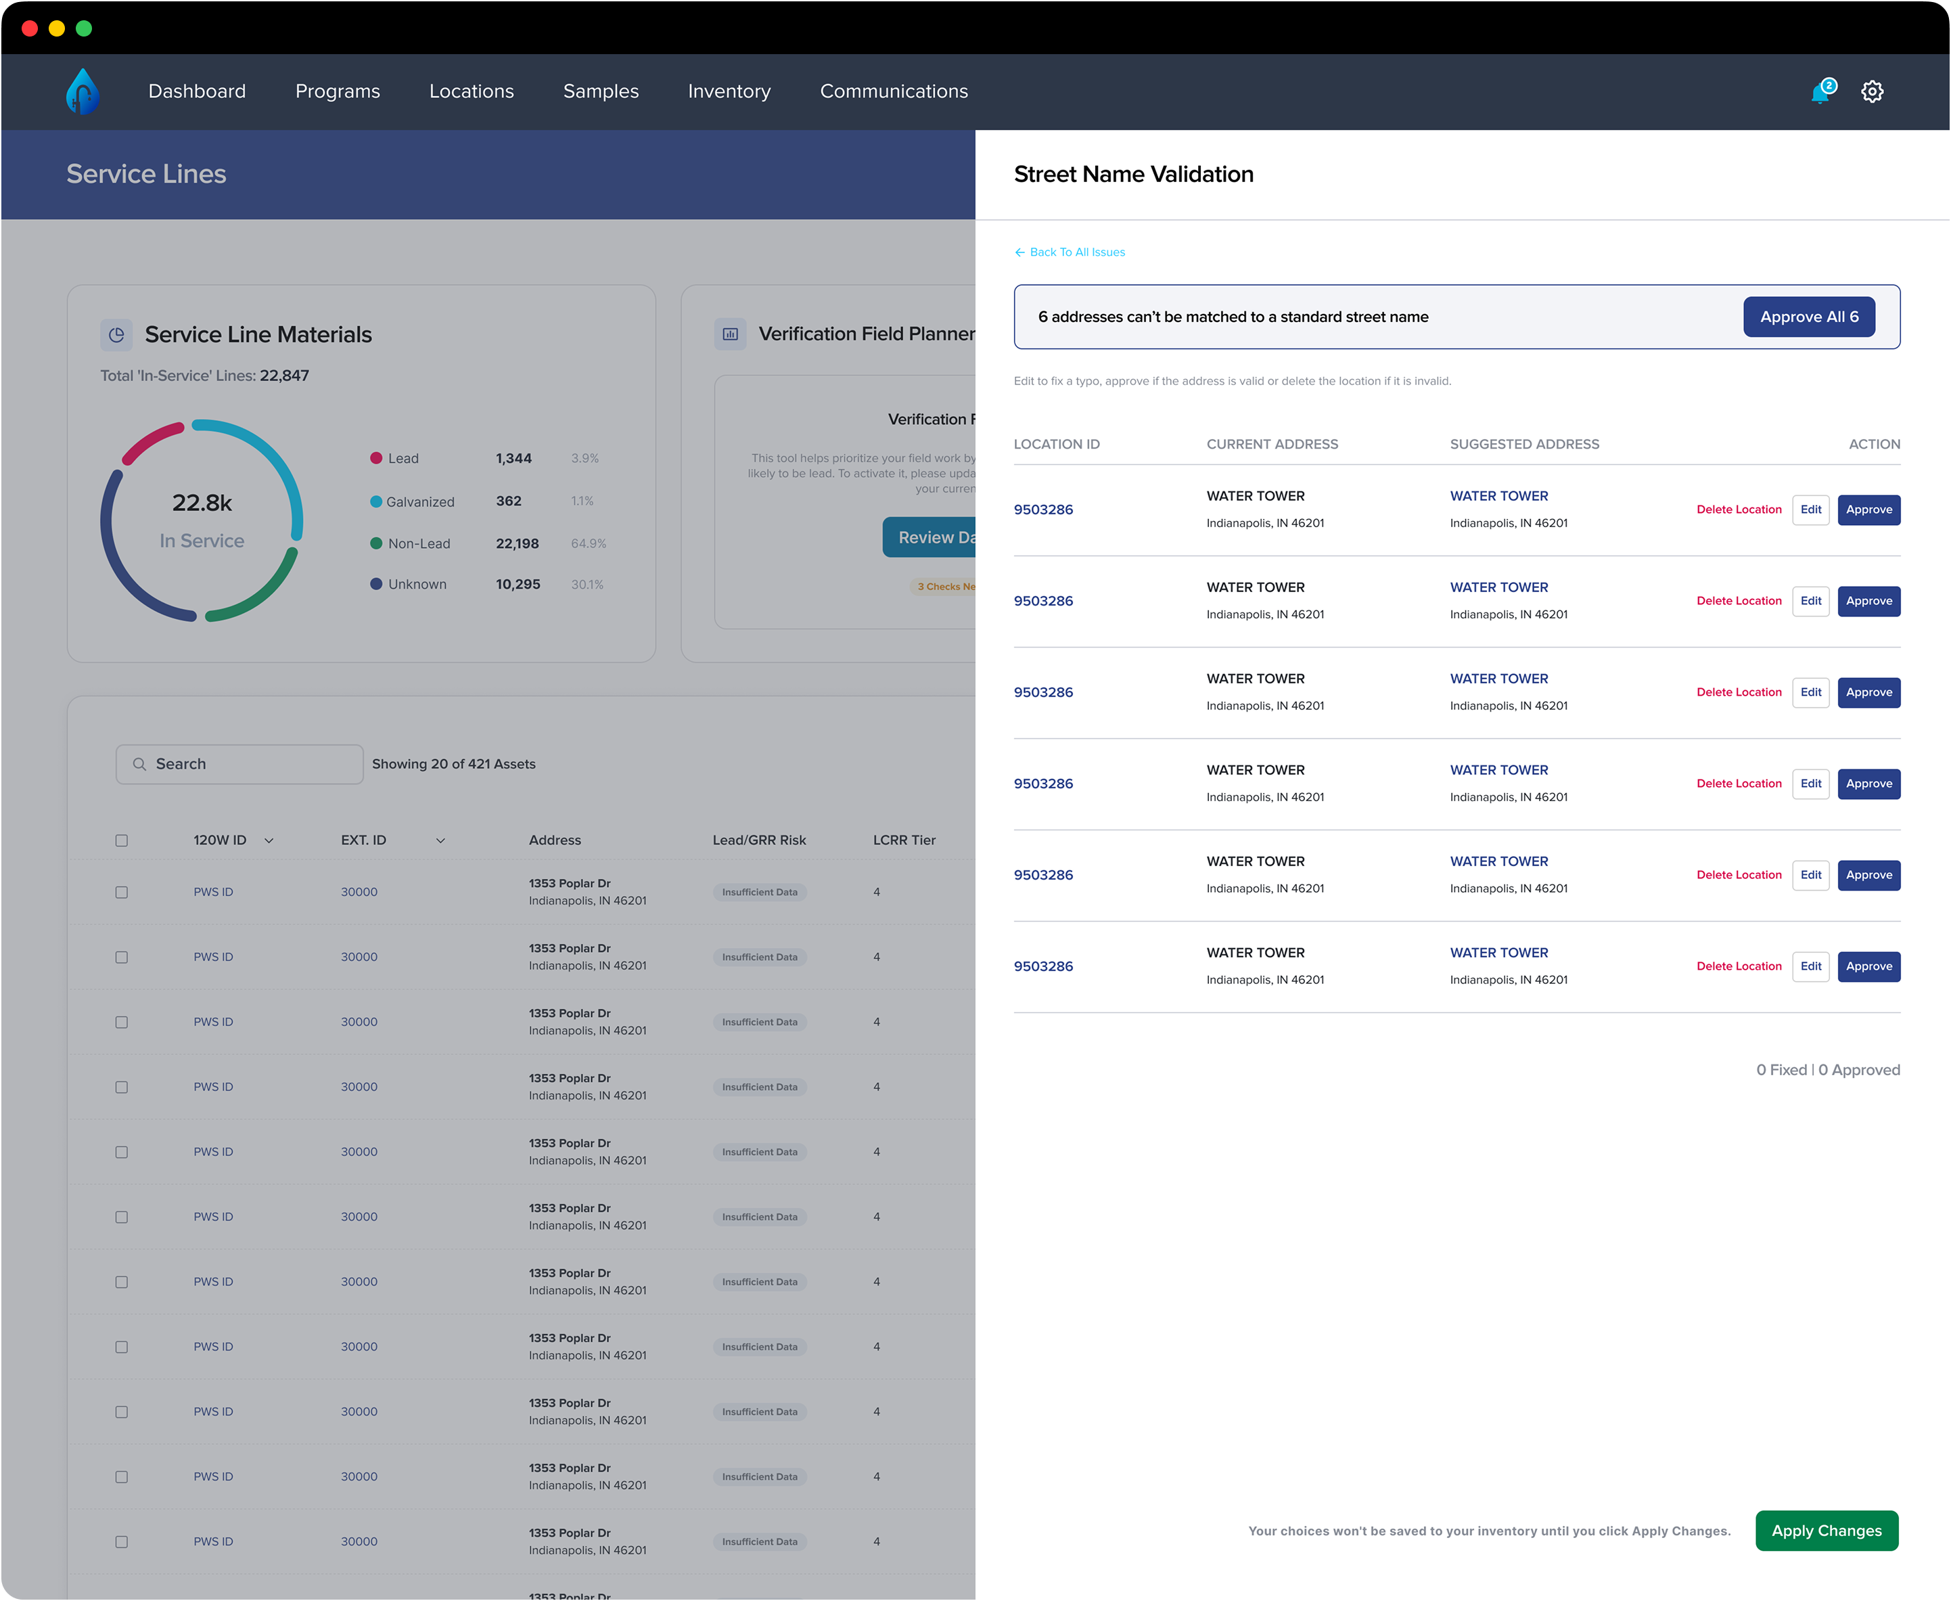Open the Samples tab

click(601, 91)
